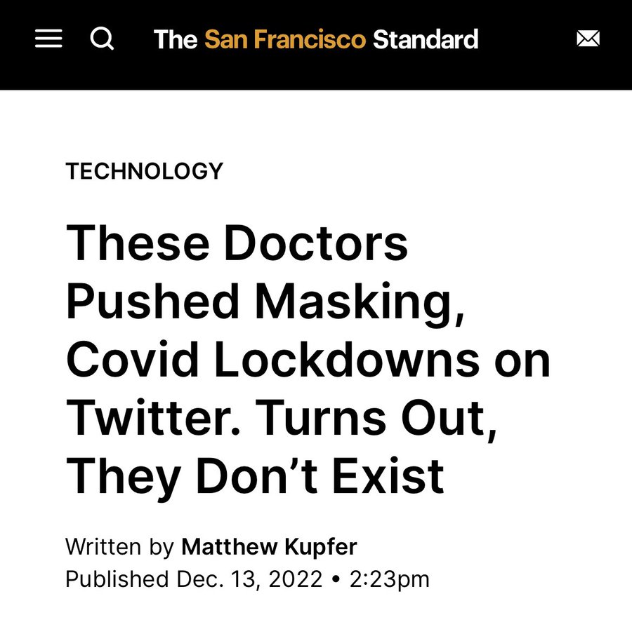Go to The San Francisco Standard homepage logo
632x622 pixels.
pos(315,39)
